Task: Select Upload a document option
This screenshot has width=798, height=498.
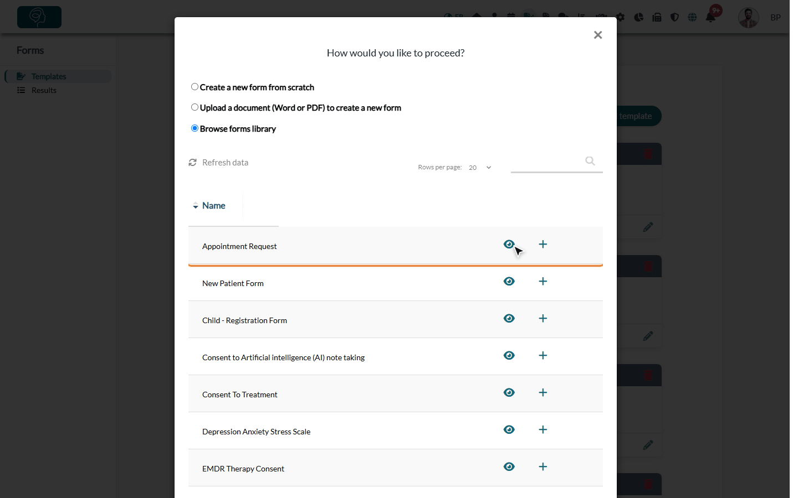Action: pyautogui.click(x=195, y=107)
